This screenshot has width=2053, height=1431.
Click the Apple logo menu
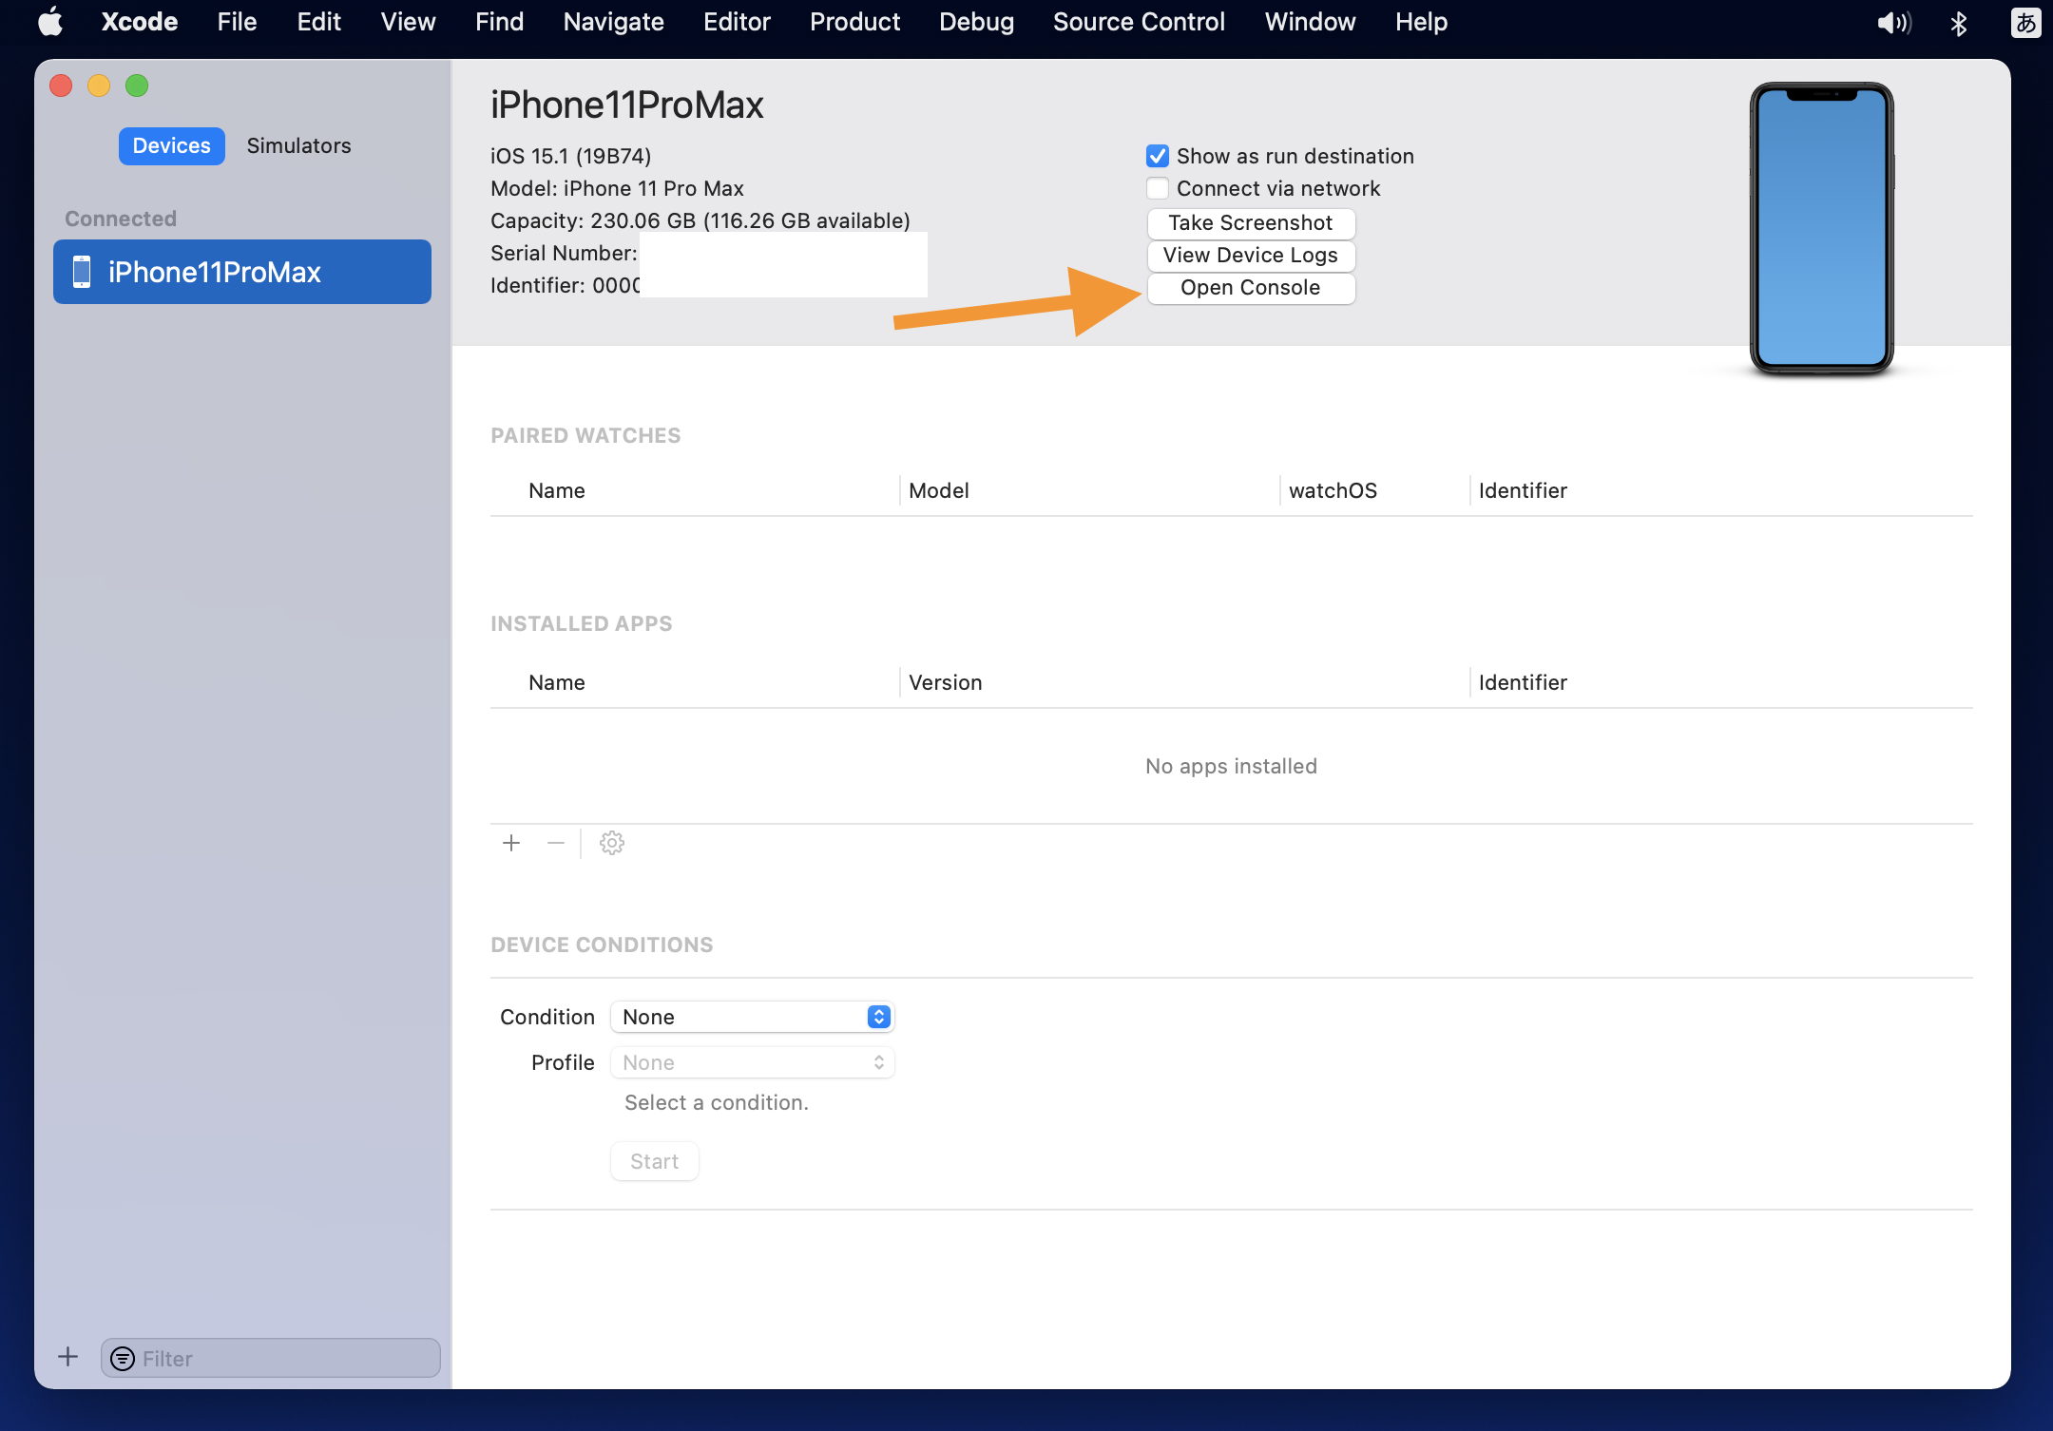[x=50, y=22]
